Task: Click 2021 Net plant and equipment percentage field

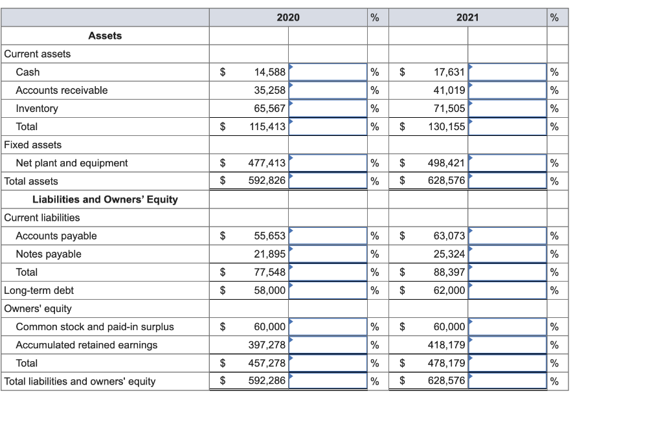Action: tap(508, 162)
